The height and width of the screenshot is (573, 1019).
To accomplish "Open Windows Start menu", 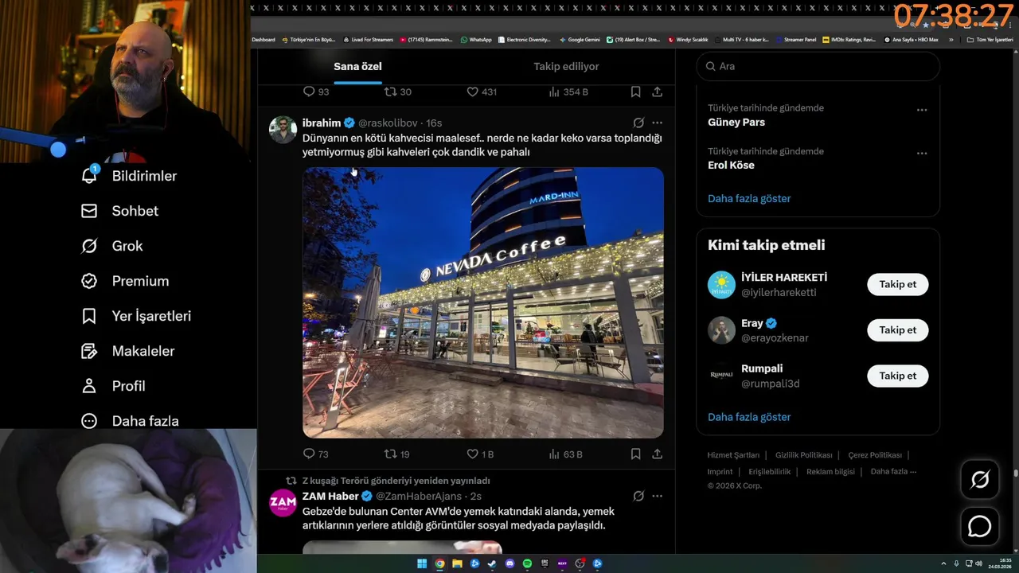I will tap(422, 563).
